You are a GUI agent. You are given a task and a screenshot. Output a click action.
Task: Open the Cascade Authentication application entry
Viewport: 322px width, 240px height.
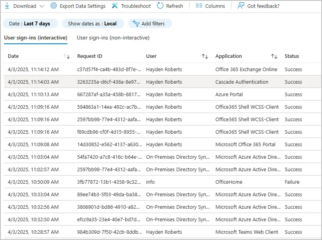(242, 82)
